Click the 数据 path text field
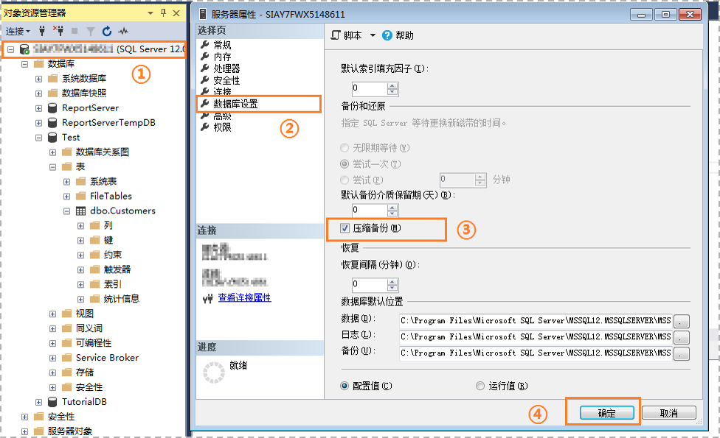720x438 pixels. point(536,321)
